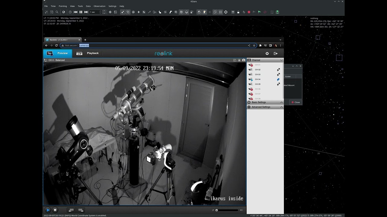The width and height of the screenshot is (387, 217).
Task: Toggle the CH 03 stream icon
Action: point(278,74)
